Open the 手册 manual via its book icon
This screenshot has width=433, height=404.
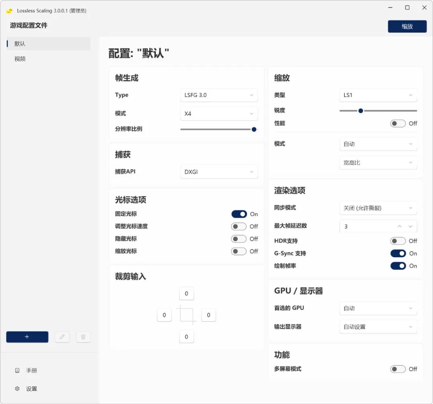(17, 370)
